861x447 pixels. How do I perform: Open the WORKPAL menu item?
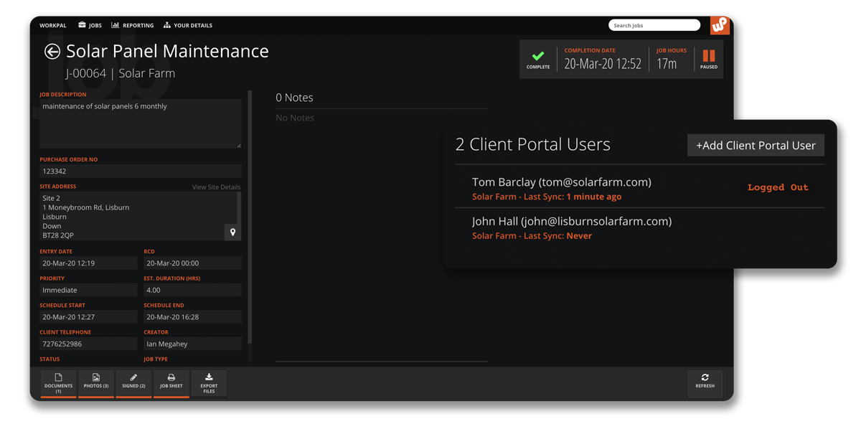pyautogui.click(x=53, y=25)
